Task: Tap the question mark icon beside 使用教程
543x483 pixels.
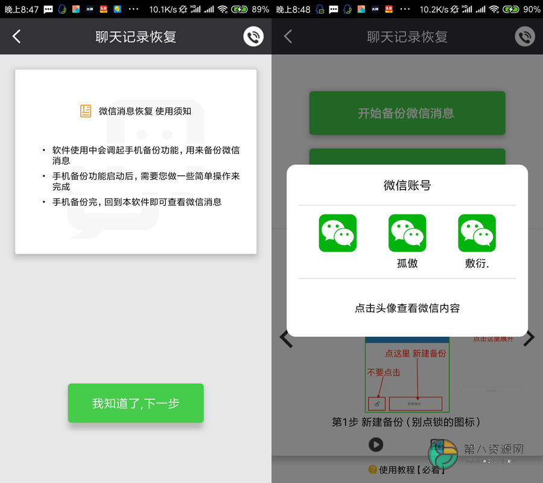Action: (373, 470)
